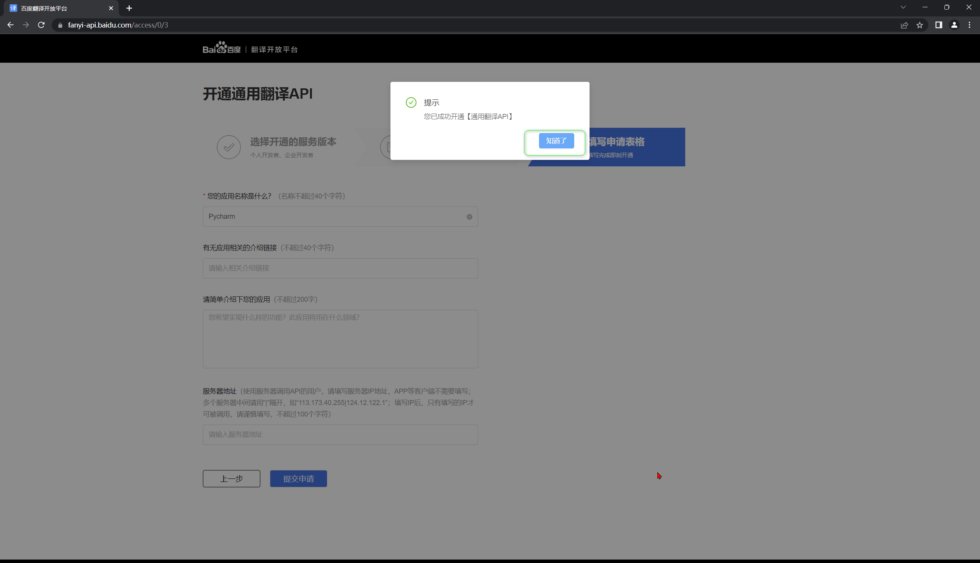Image resolution: width=980 pixels, height=563 pixels.
Task: Click the 提示 dialog title
Action: [x=431, y=103]
